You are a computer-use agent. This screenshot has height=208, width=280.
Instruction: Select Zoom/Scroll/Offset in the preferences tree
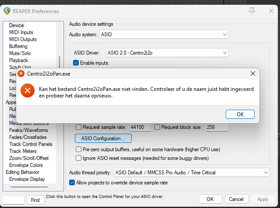(x=29, y=158)
